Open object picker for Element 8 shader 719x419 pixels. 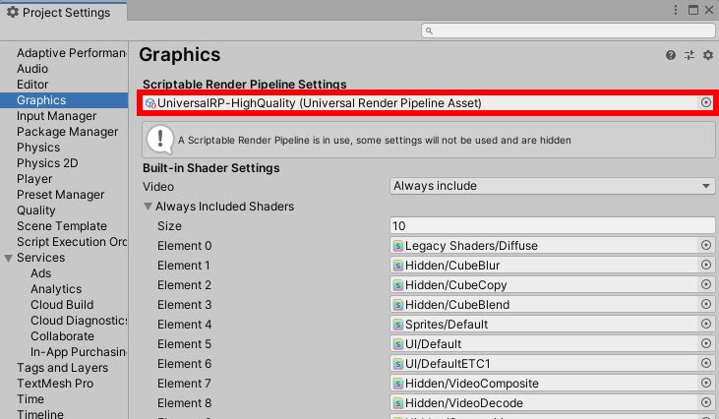706,403
